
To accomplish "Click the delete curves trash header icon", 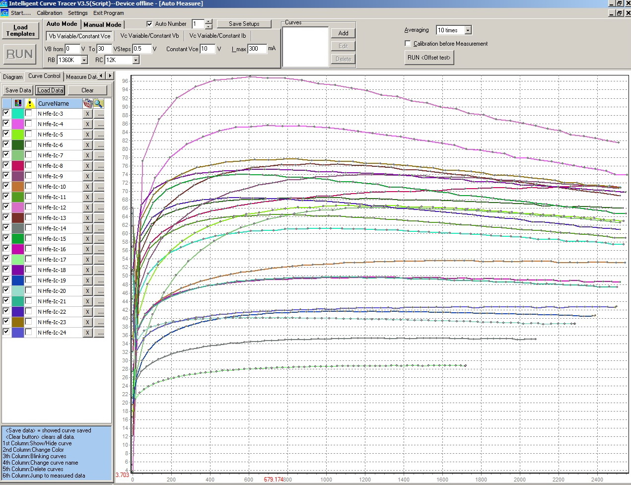I will [87, 103].
